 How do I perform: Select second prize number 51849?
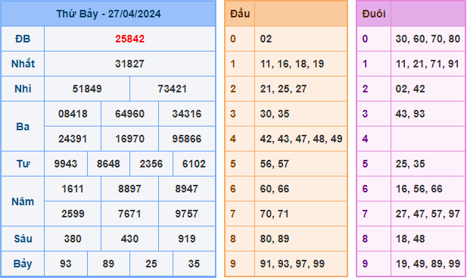click(x=87, y=89)
